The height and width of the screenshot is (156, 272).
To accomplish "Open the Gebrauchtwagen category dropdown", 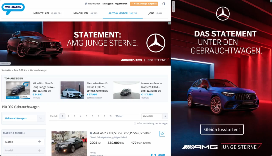I will coord(23,118).
